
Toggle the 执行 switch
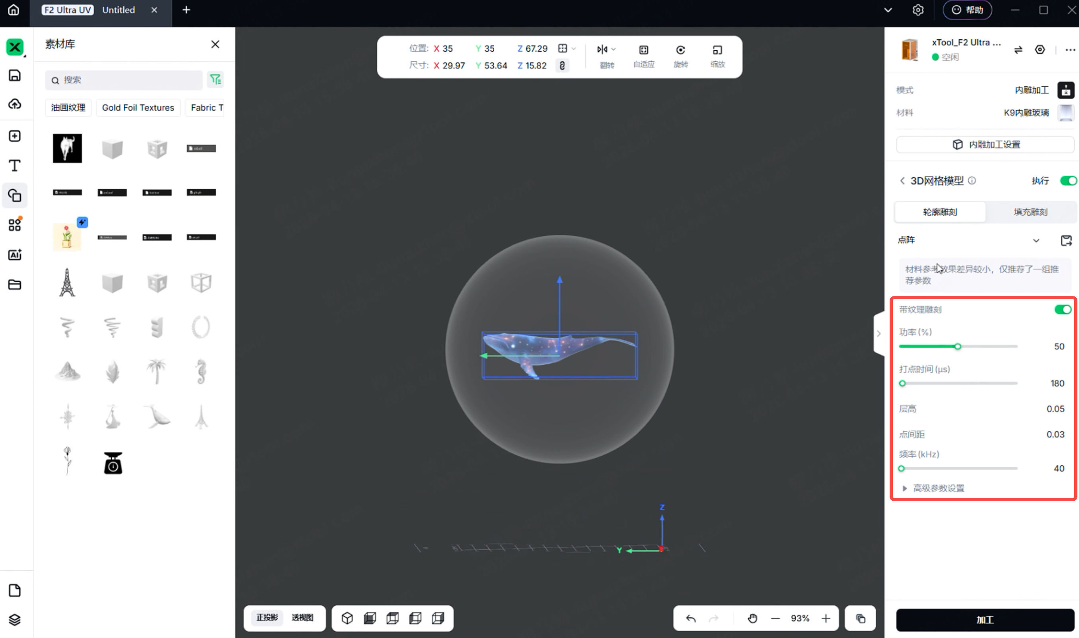1068,181
